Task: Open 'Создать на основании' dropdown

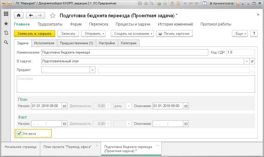Action: pyautogui.click(x=132, y=33)
